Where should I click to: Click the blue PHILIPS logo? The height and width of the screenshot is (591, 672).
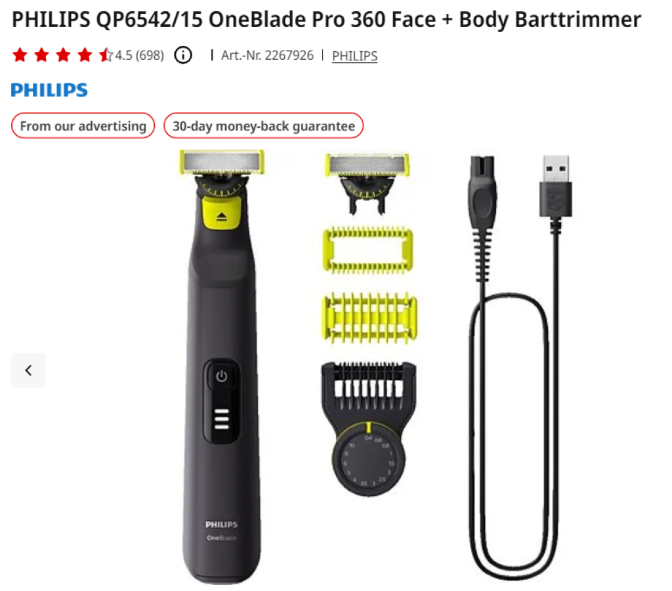click(49, 90)
